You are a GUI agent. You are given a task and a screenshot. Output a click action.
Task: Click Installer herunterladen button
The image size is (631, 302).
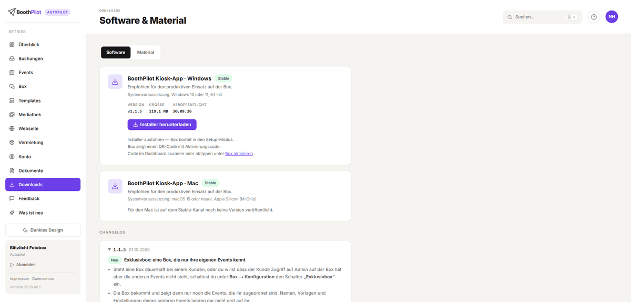[162, 125]
